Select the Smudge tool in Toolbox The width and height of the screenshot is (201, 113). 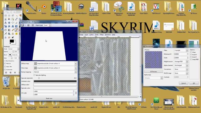click(9, 37)
